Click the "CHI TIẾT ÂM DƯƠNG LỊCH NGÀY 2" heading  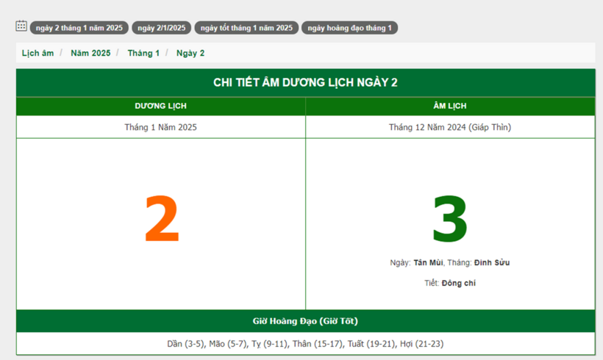pos(305,82)
